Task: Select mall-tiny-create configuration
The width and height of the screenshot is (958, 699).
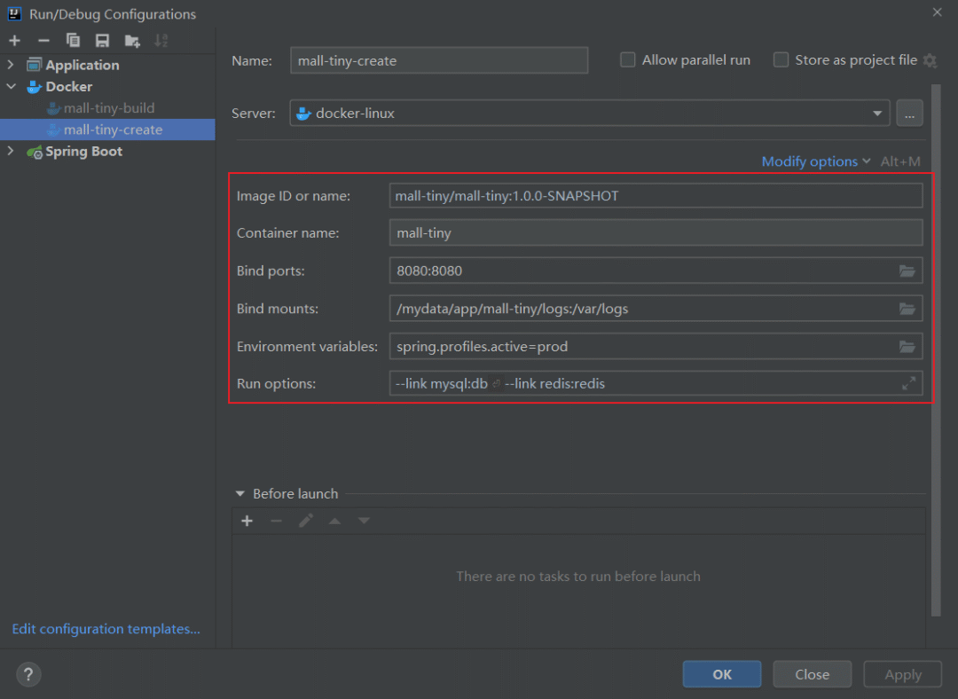Action: (107, 130)
